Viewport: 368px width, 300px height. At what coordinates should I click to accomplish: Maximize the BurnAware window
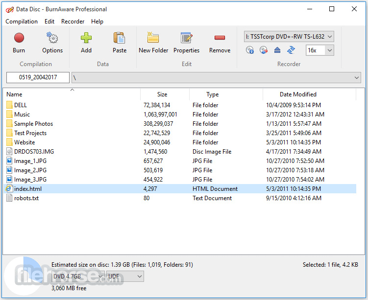pyautogui.click(x=332, y=9)
